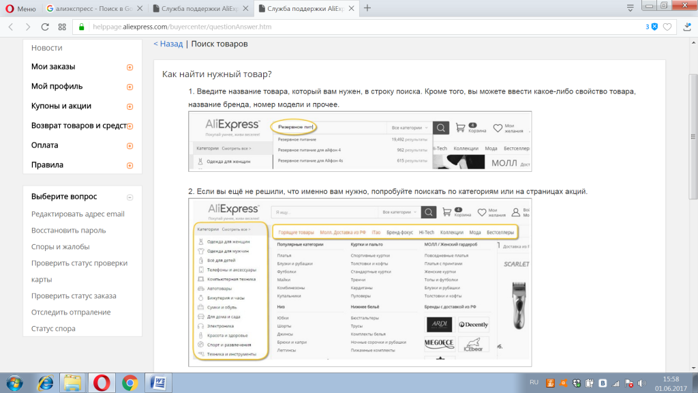Open a new tab with plus button
698x393 pixels.
tap(367, 8)
